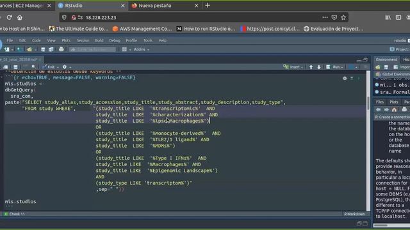Viewport: 410px width, 230px height.
Task: Load workspace in Environment pane
Action: [x=378, y=67]
